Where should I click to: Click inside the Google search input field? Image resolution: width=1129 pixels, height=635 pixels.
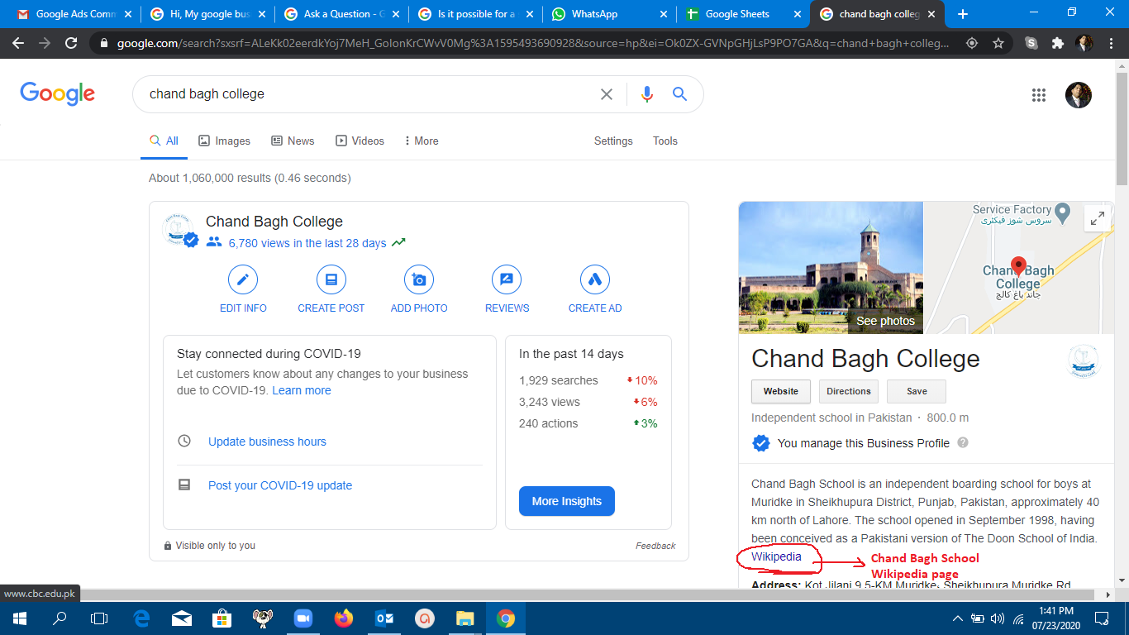click(372, 94)
